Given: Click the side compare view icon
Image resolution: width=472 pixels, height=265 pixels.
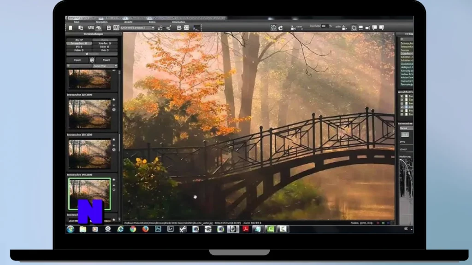Looking at the screenshot, I should point(367,28).
